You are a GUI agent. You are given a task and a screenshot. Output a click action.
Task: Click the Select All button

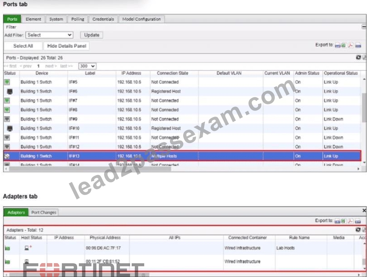point(23,46)
